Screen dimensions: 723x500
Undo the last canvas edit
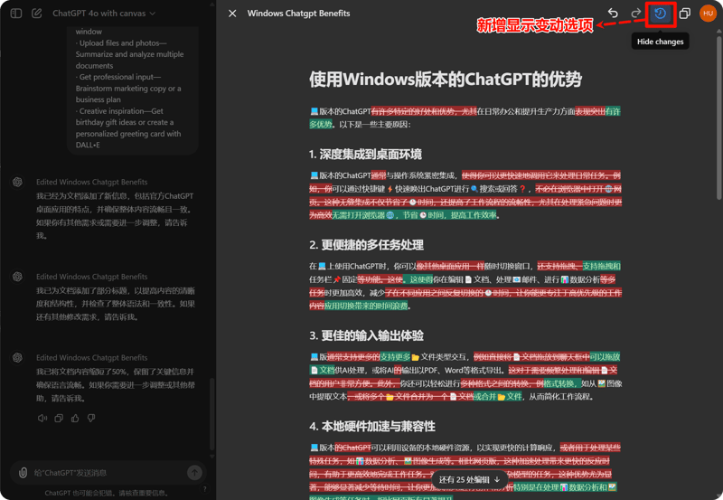613,14
